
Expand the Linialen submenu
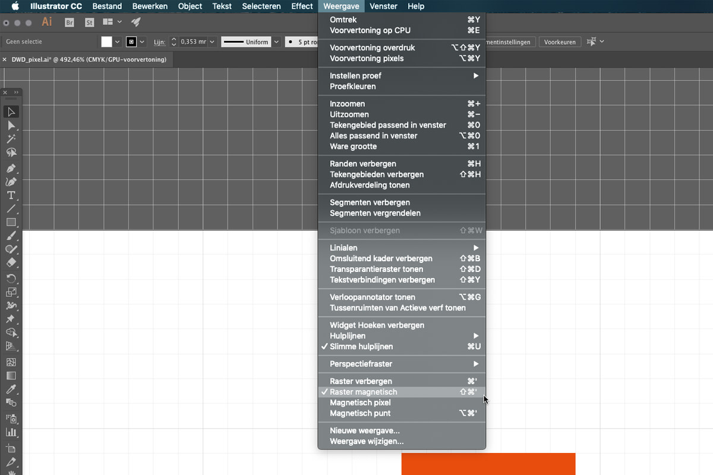402,248
